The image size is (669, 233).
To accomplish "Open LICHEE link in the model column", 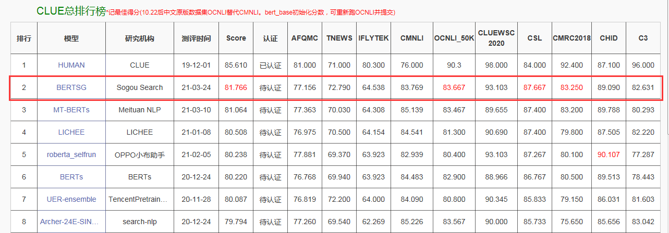I will click(71, 132).
